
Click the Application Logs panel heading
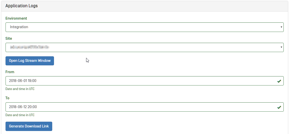22,6
